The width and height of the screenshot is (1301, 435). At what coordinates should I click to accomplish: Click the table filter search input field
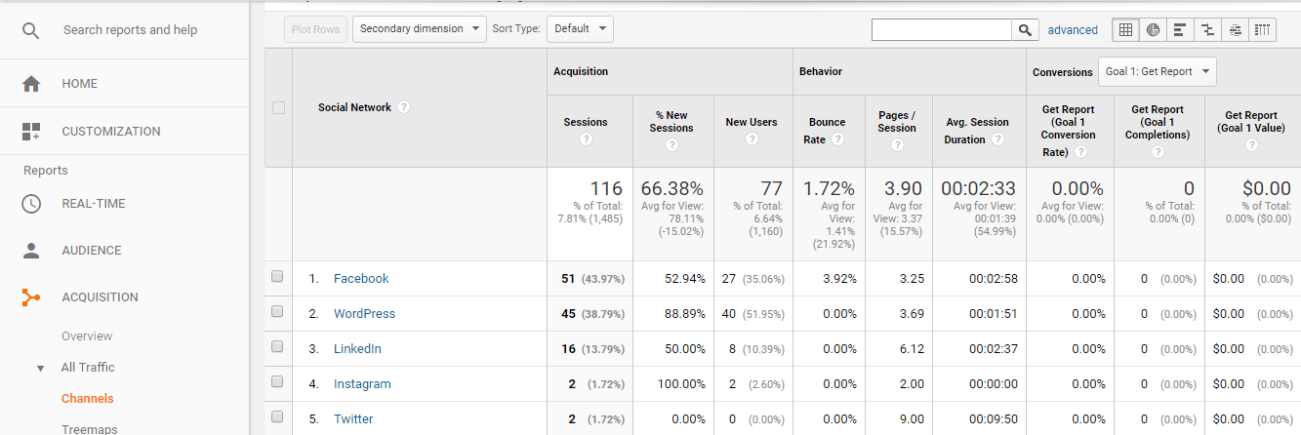click(x=941, y=30)
